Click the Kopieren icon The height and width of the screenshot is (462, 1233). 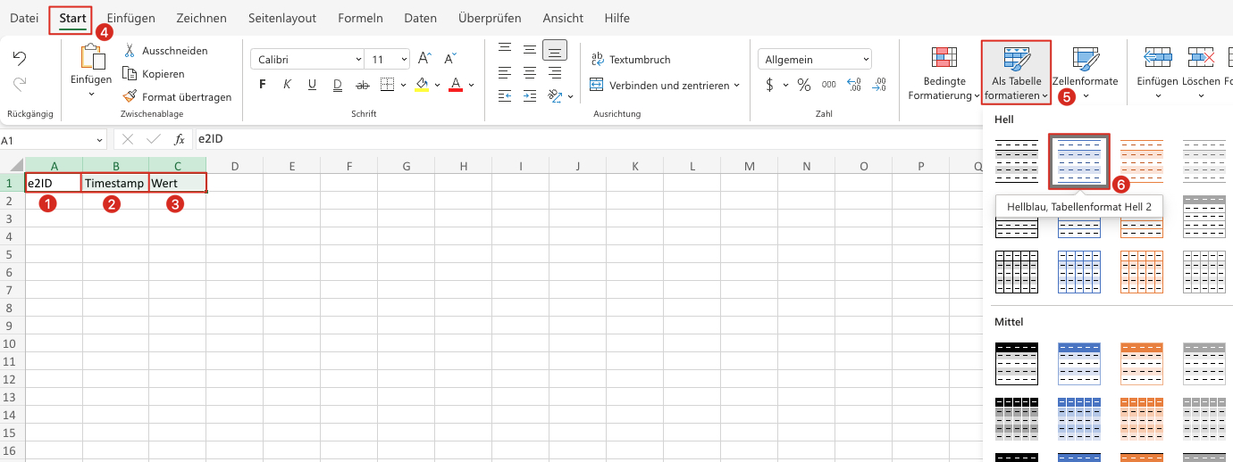point(130,74)
